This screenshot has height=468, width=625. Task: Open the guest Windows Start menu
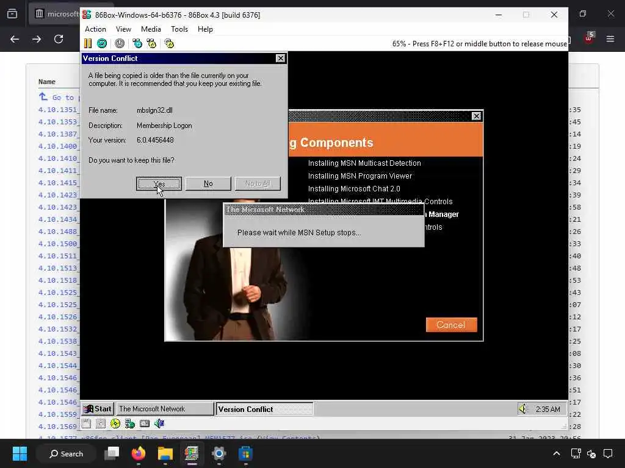click(98, 409)
